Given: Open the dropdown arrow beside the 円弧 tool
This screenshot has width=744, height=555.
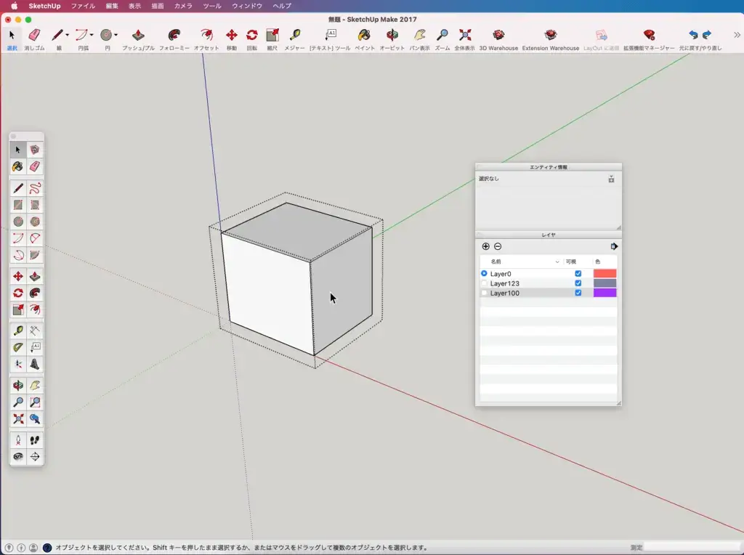Looking at the screenshot, I should tap(92, 35).
